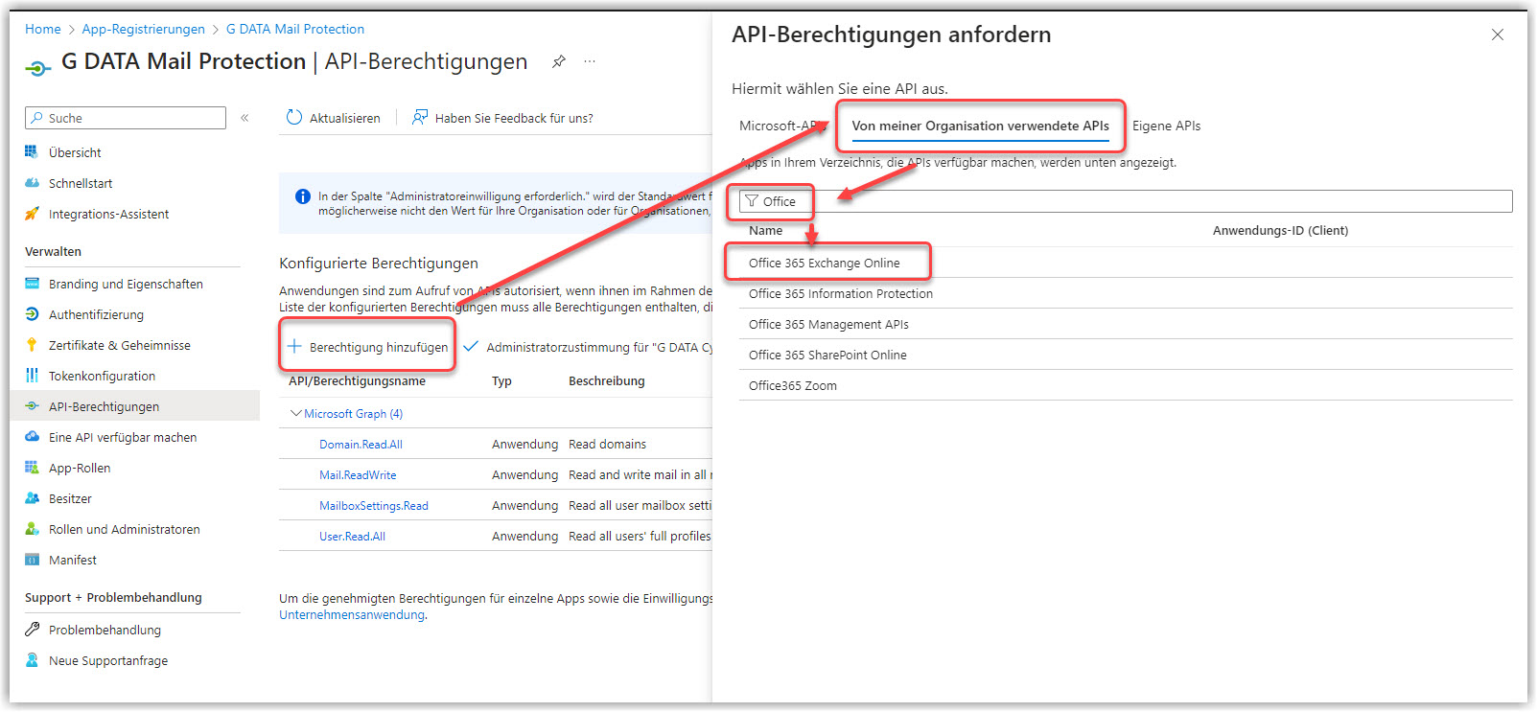1537x712 pixels.
Task: Open Authentifizierung in the sidebar
Action: click(x=96, y=314)
